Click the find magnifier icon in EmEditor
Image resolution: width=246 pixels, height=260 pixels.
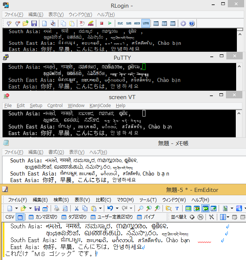(140, 208)
